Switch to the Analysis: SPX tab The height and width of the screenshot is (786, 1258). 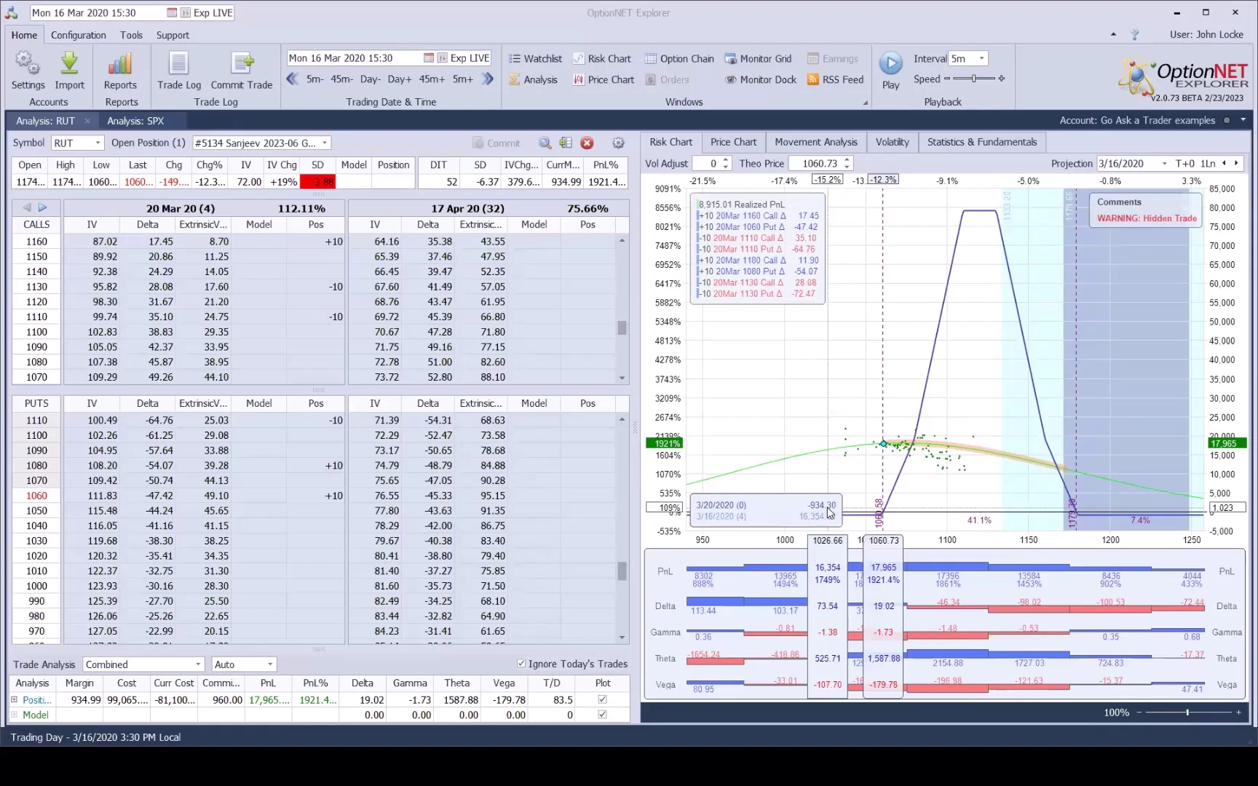click(135, 121)
